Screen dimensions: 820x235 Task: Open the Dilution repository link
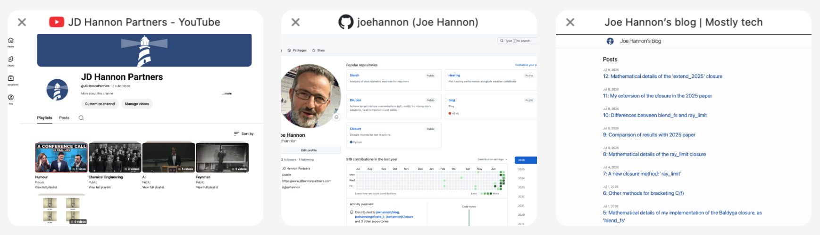click(355, 100)
